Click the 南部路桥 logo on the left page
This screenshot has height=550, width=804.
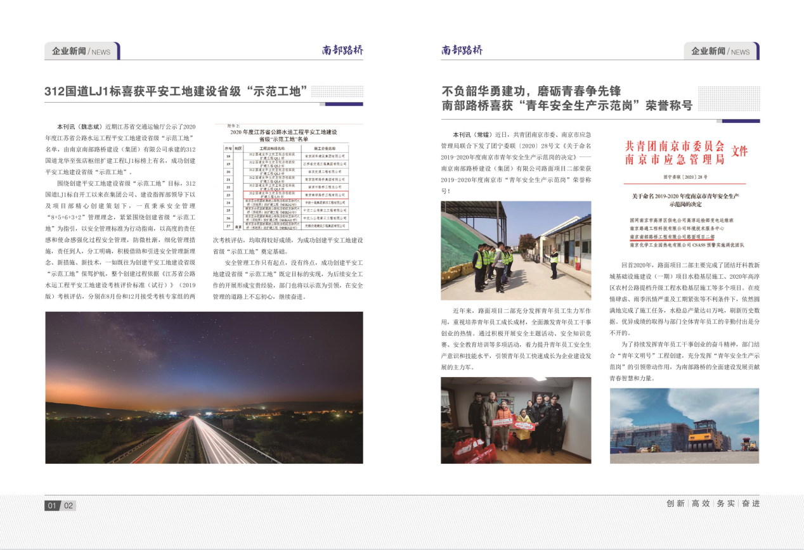tap(342, 51)
